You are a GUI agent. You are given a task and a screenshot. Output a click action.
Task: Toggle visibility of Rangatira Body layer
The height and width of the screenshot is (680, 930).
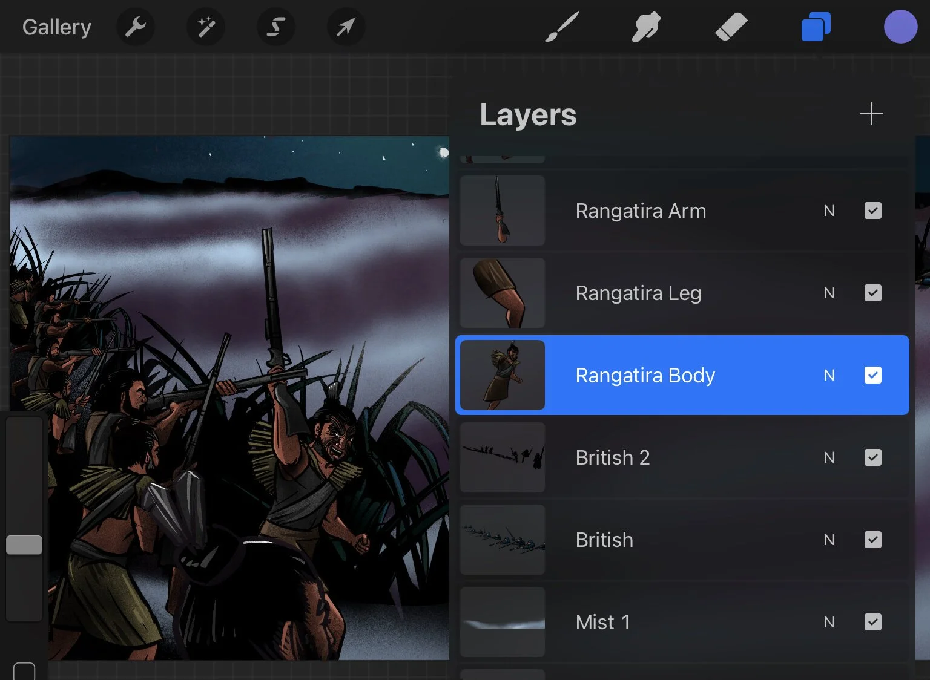click(873, 375)
